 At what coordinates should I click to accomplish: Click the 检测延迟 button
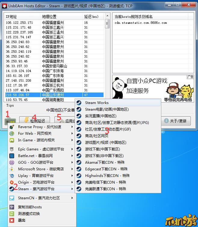[35, 120]
